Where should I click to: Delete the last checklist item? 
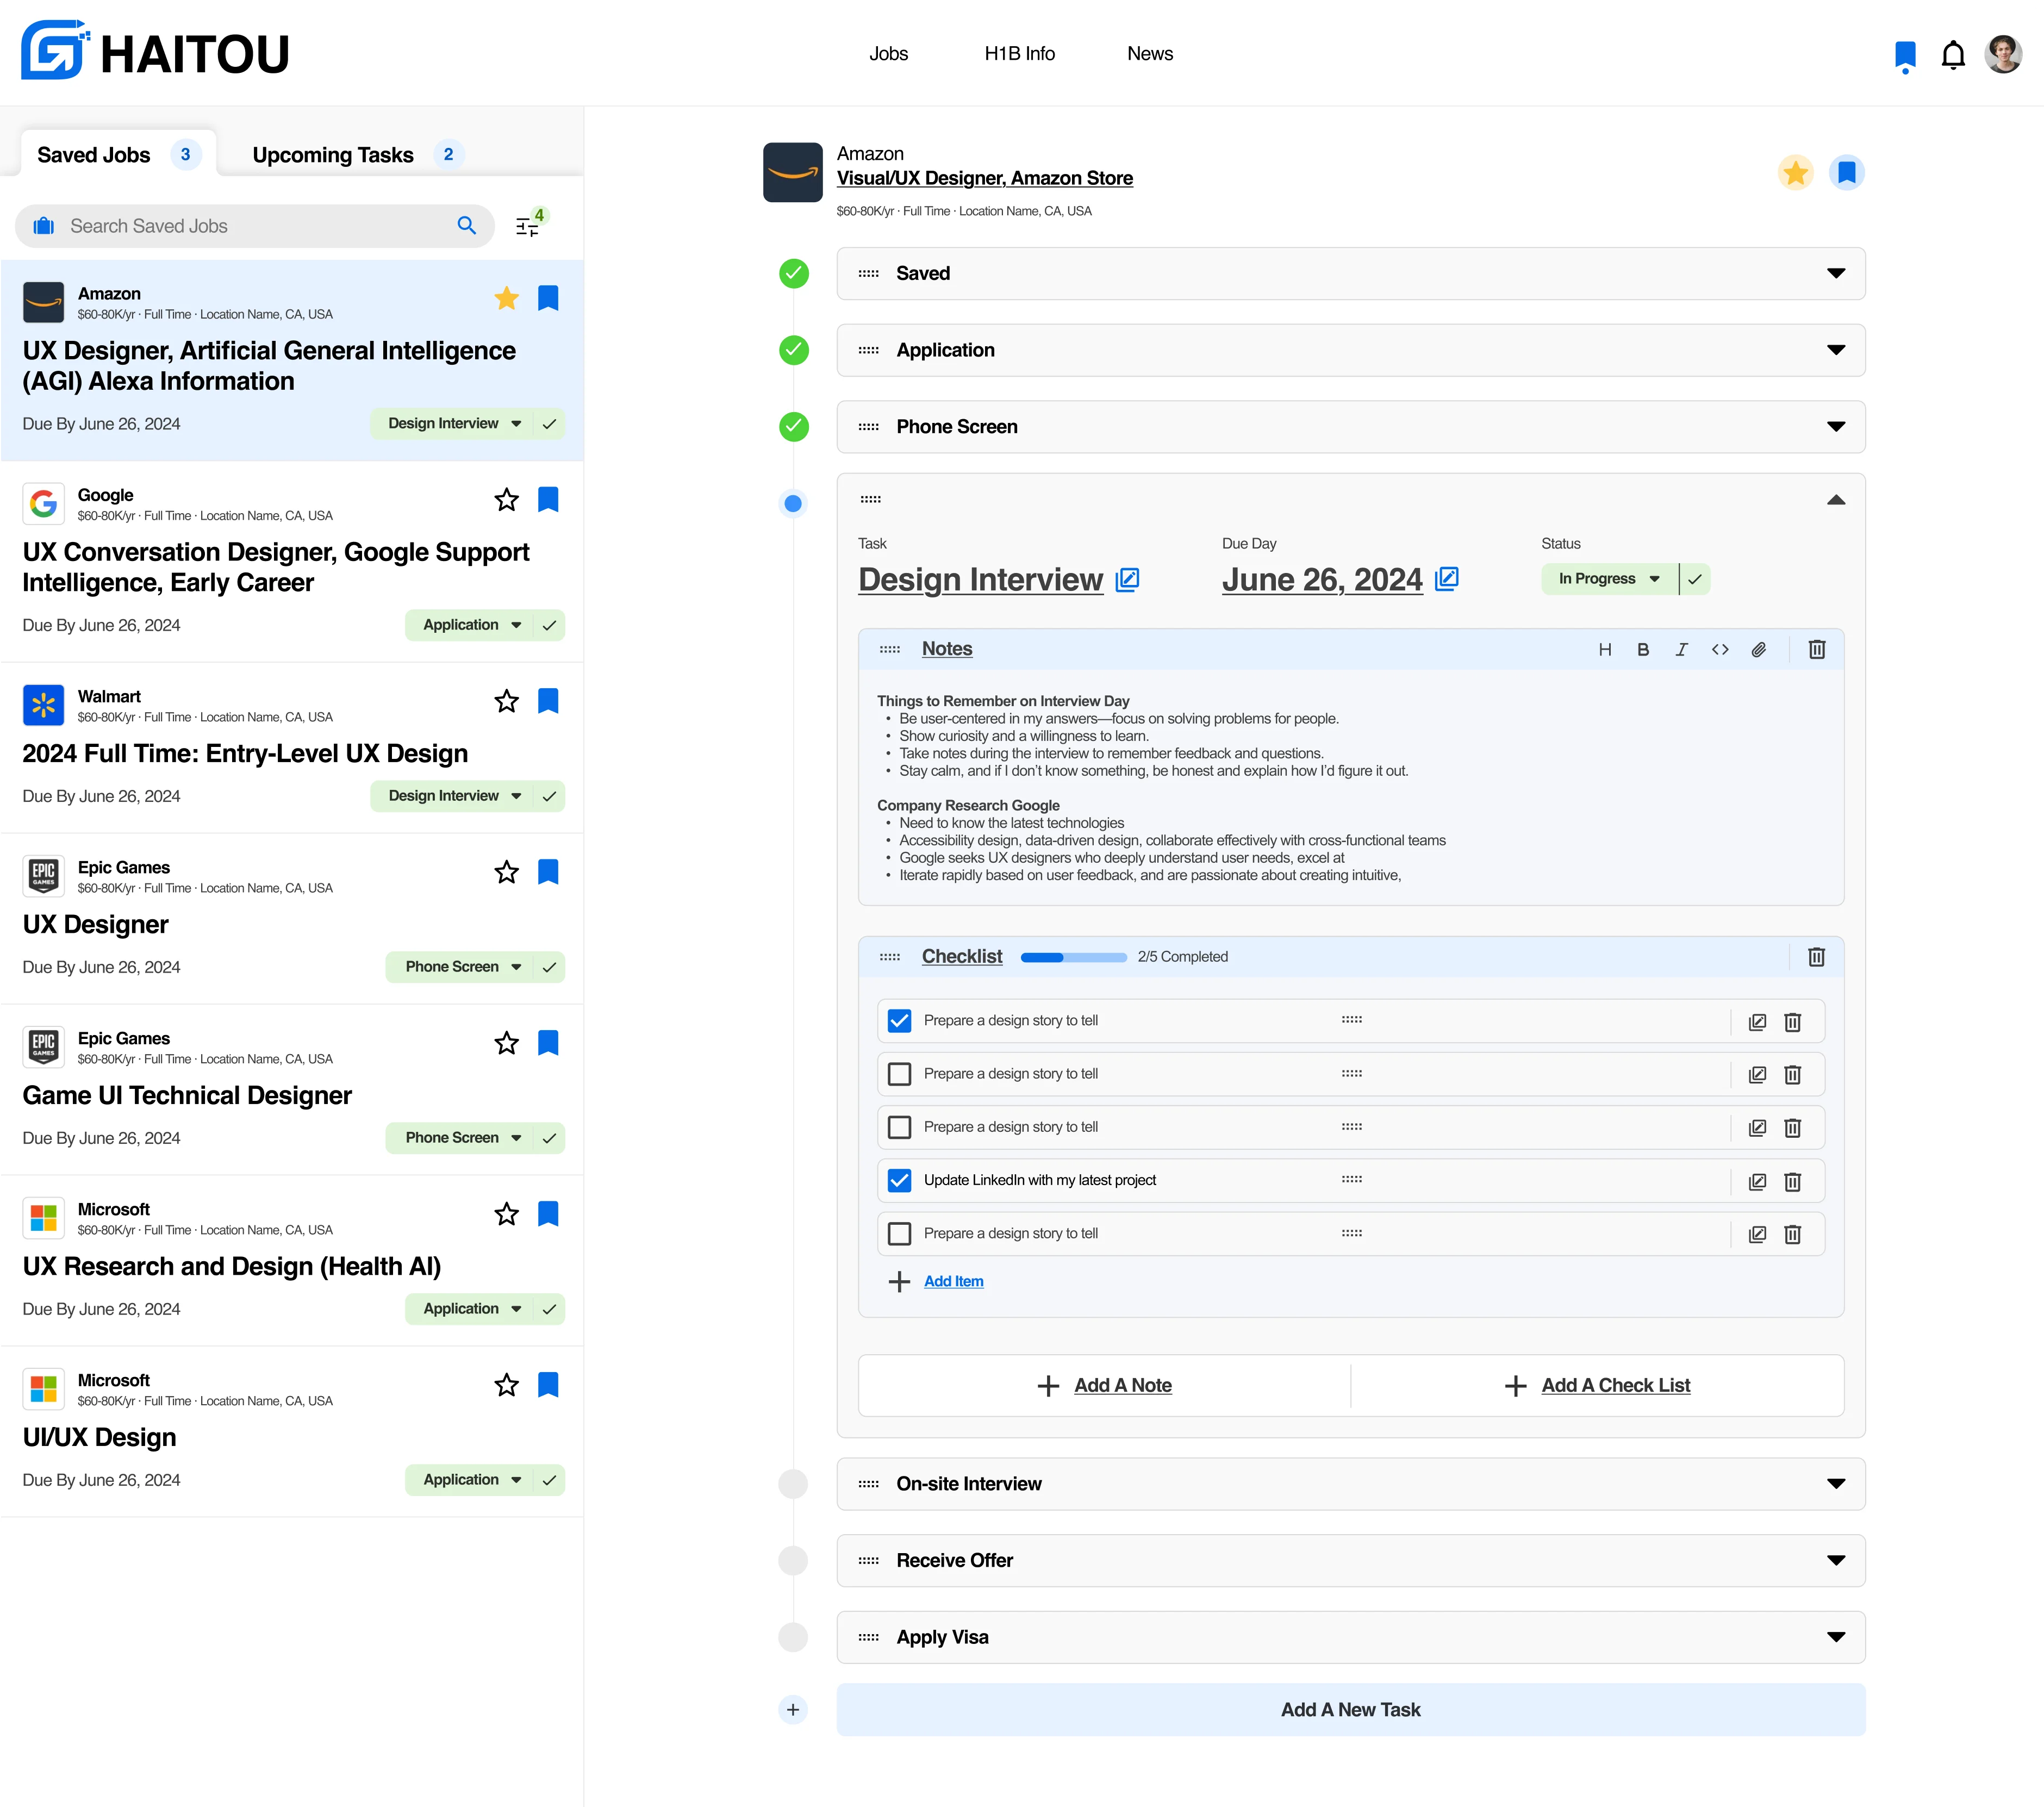1793,1235
